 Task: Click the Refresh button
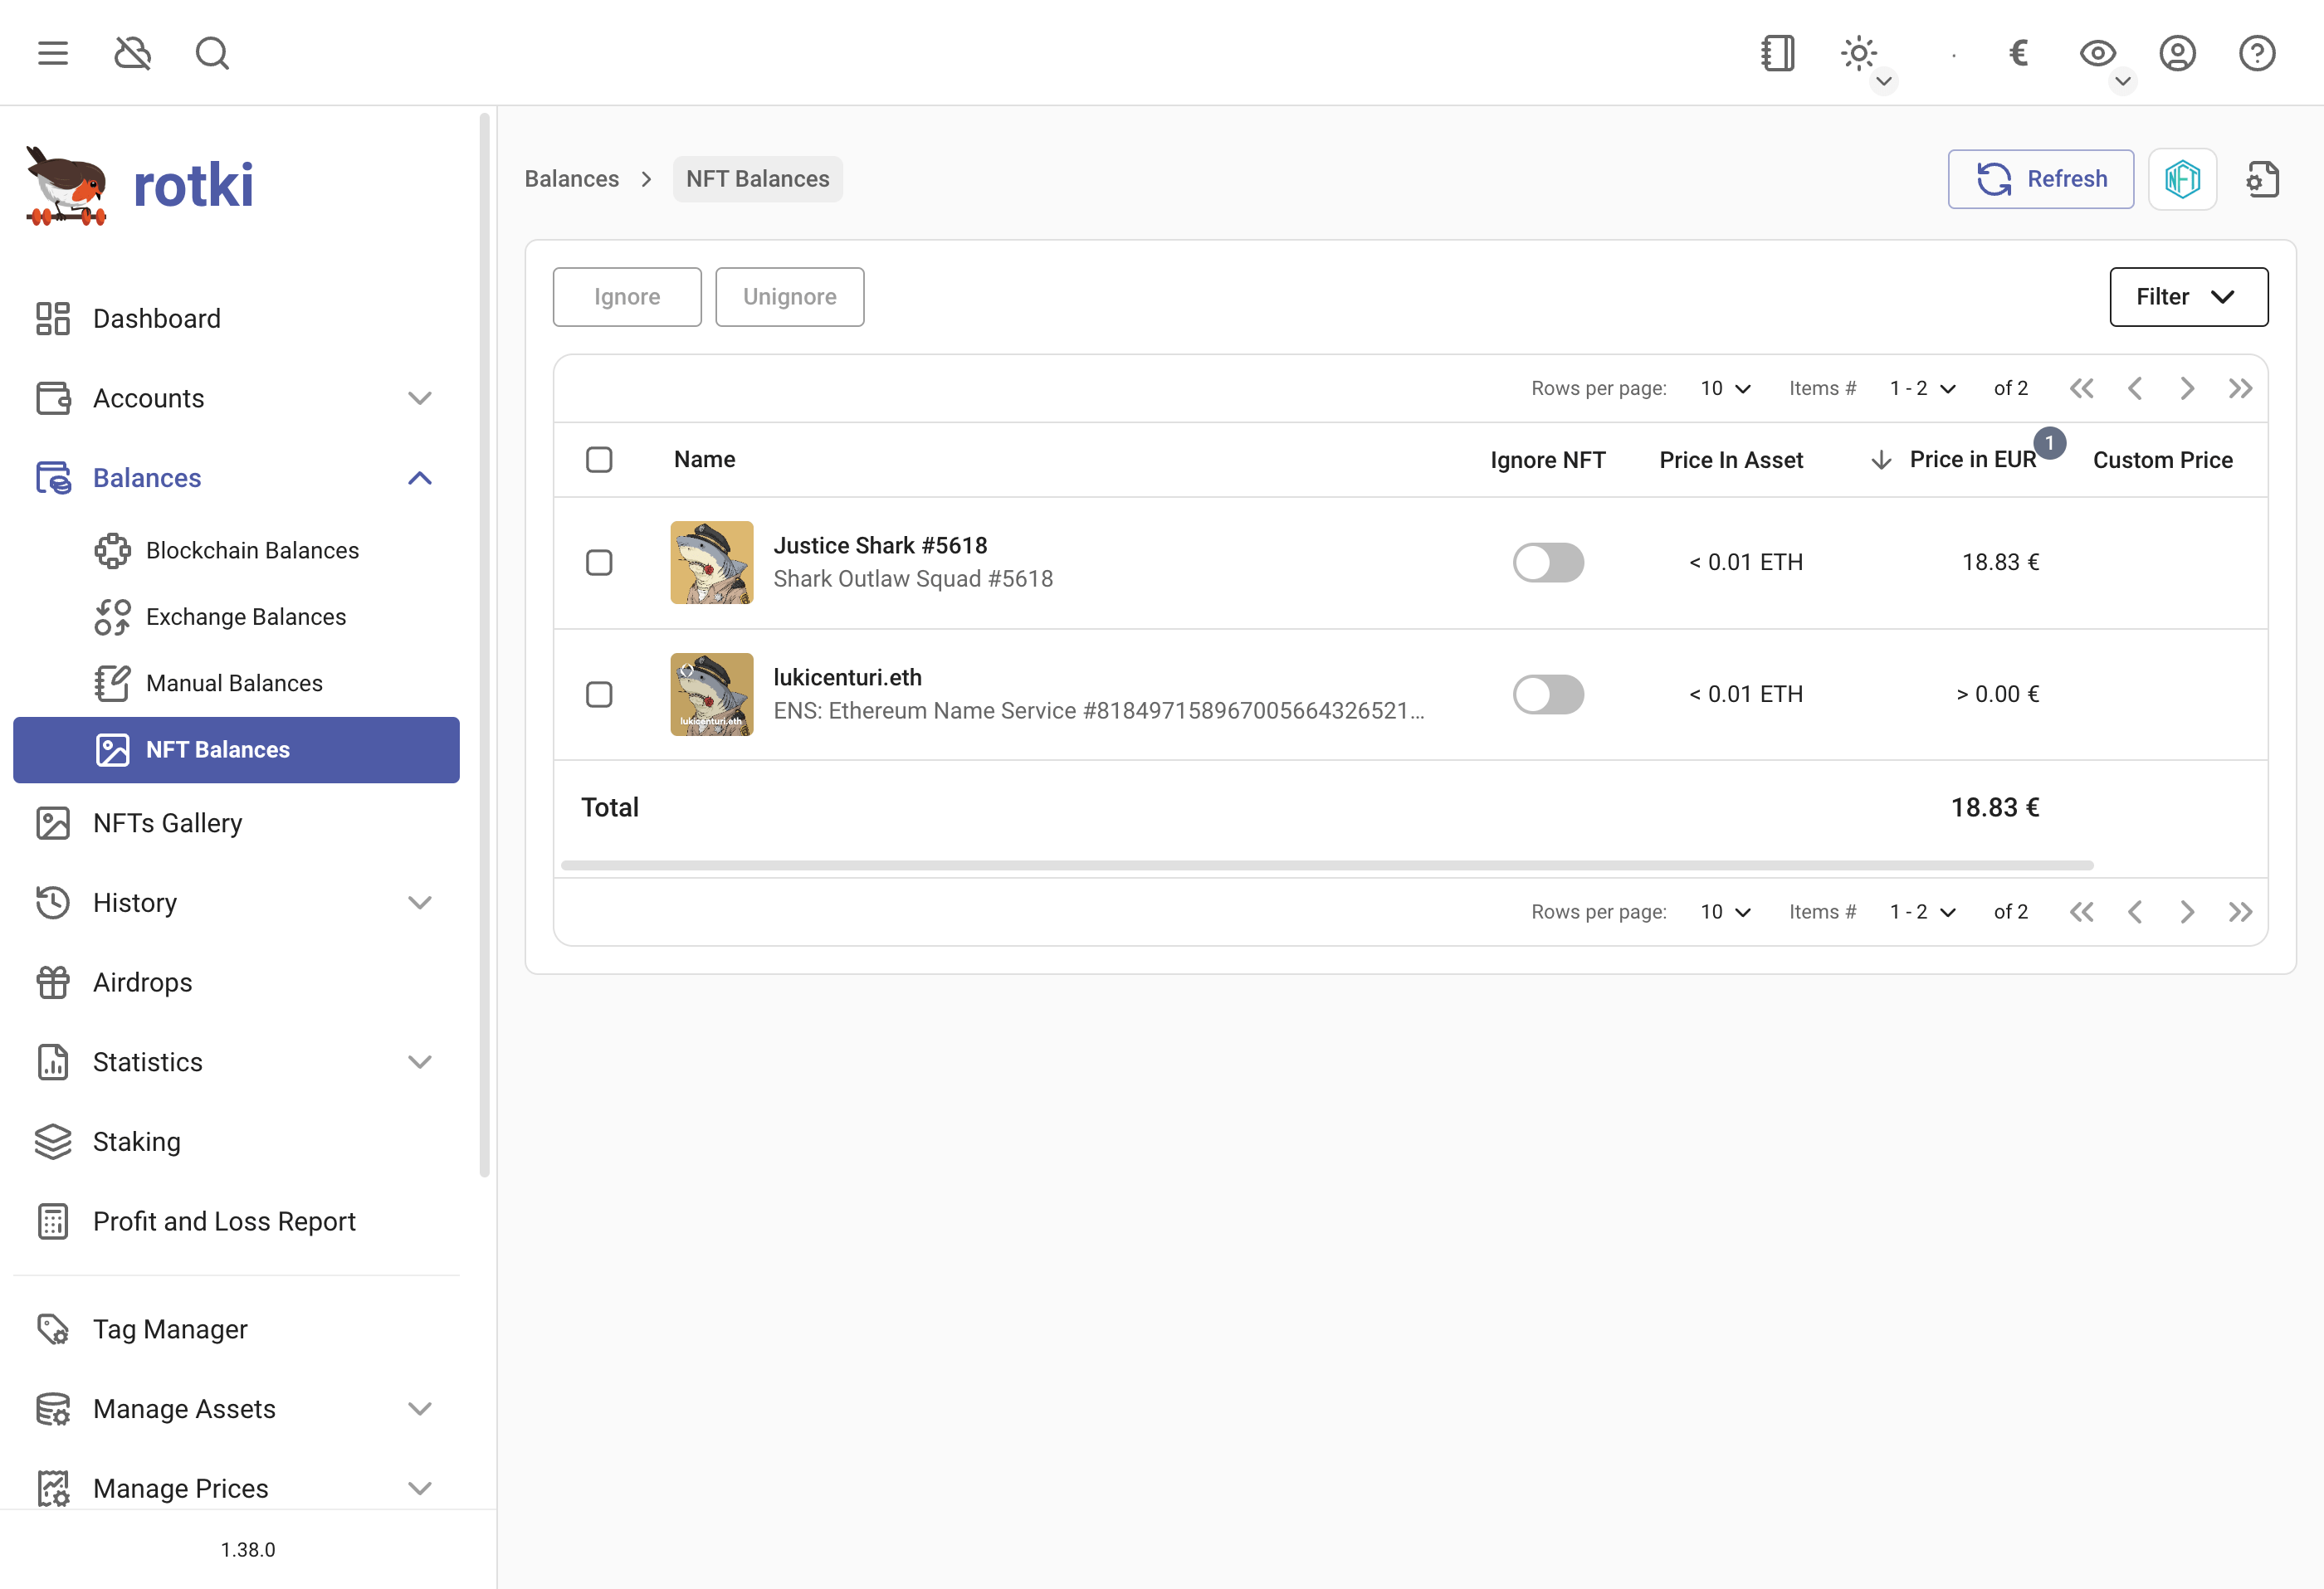tap(2040, 179)
